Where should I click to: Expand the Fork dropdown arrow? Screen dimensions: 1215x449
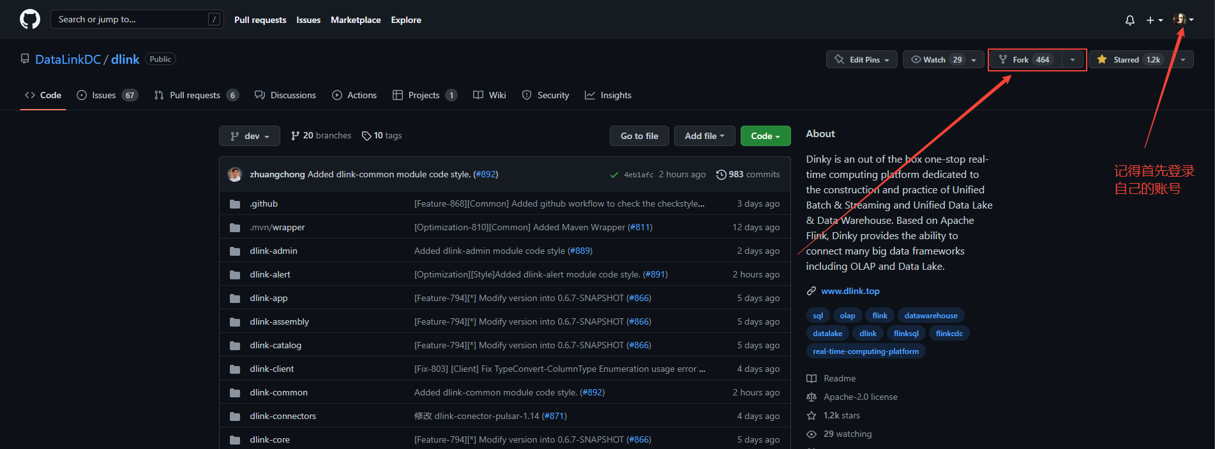(x=1073, y=59)
